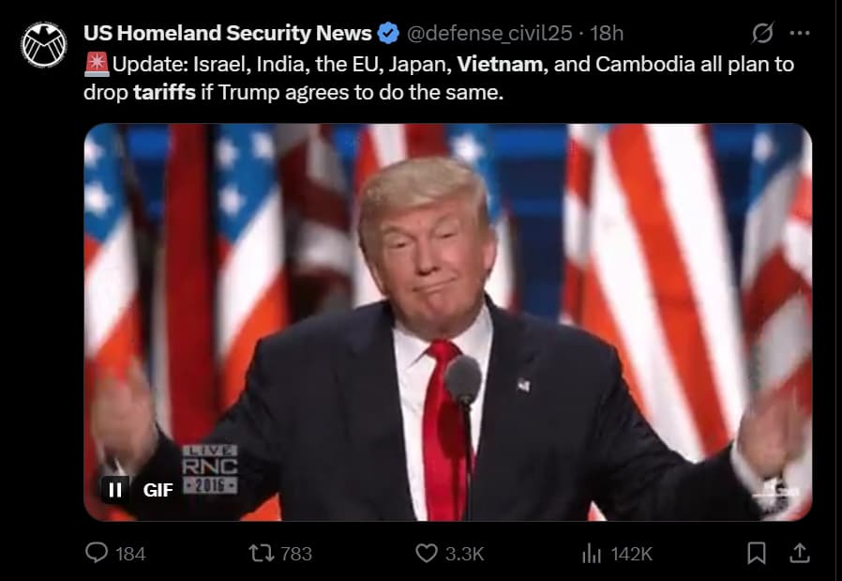Share the post with the upload arrow icon
Image resolution: width=842 pixels, height=581 pixels.
[x=800, y=553]
